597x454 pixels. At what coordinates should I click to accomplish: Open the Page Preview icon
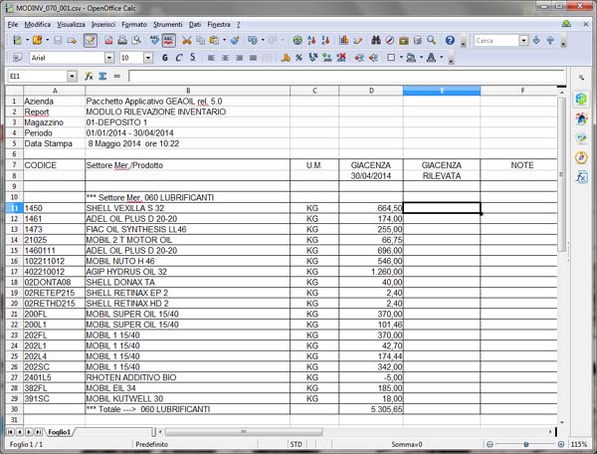(x=136, y=40)
